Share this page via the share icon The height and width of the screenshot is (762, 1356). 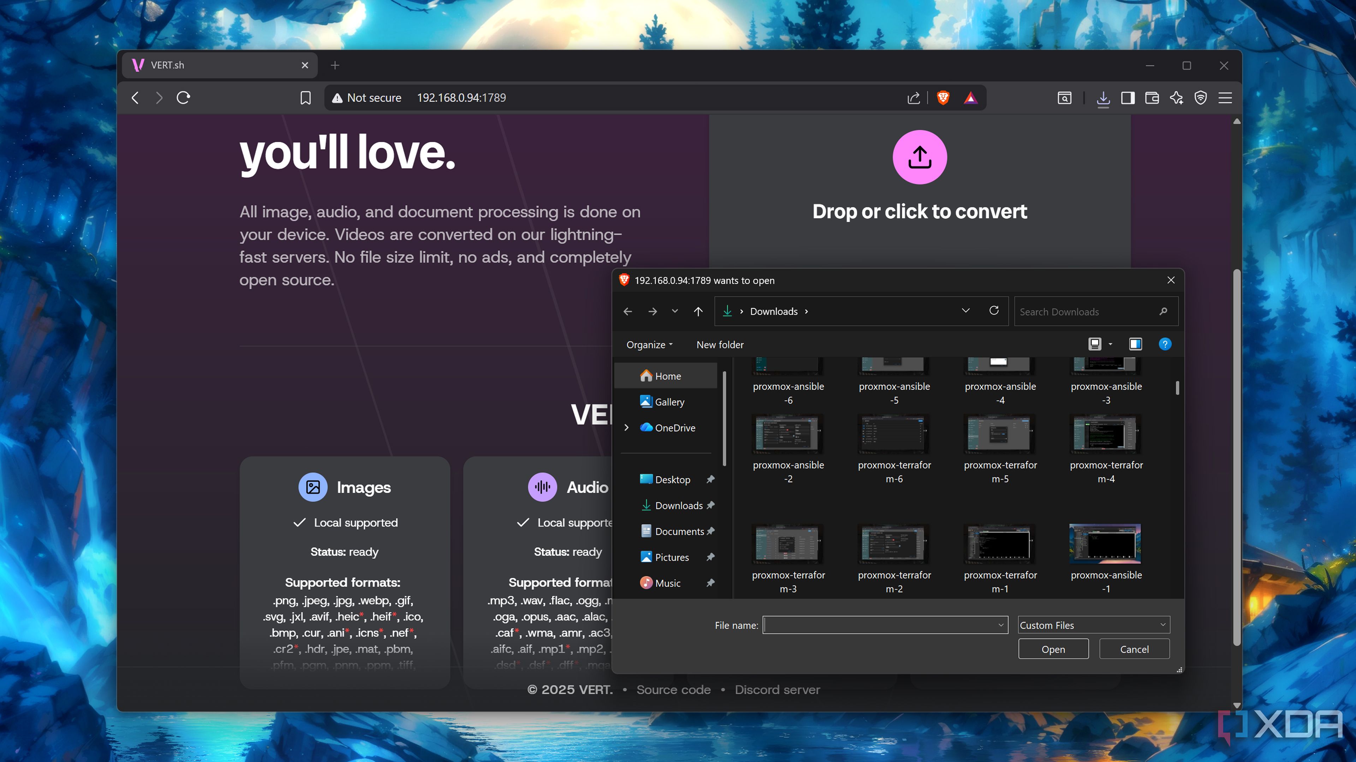pyautogui.click(x=913, y=98)
